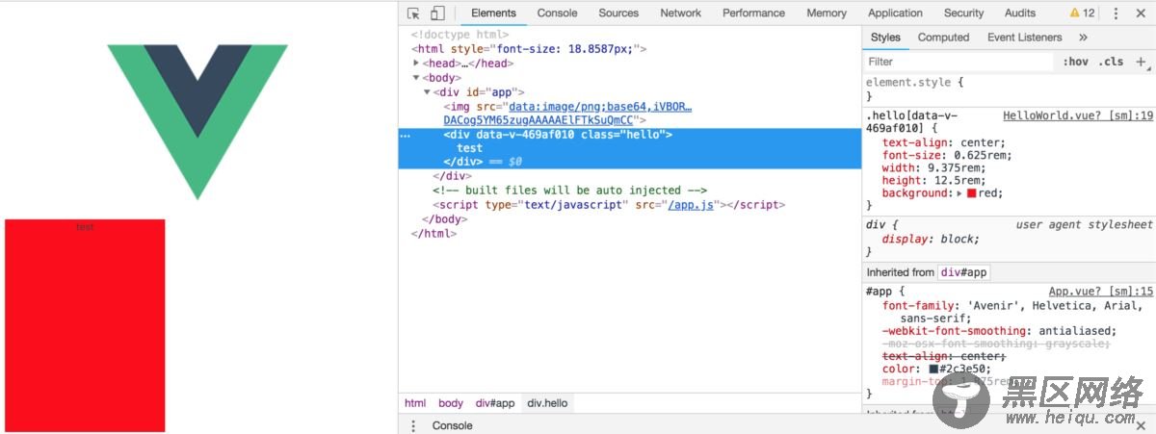Open the Console tab

[557, 13]
